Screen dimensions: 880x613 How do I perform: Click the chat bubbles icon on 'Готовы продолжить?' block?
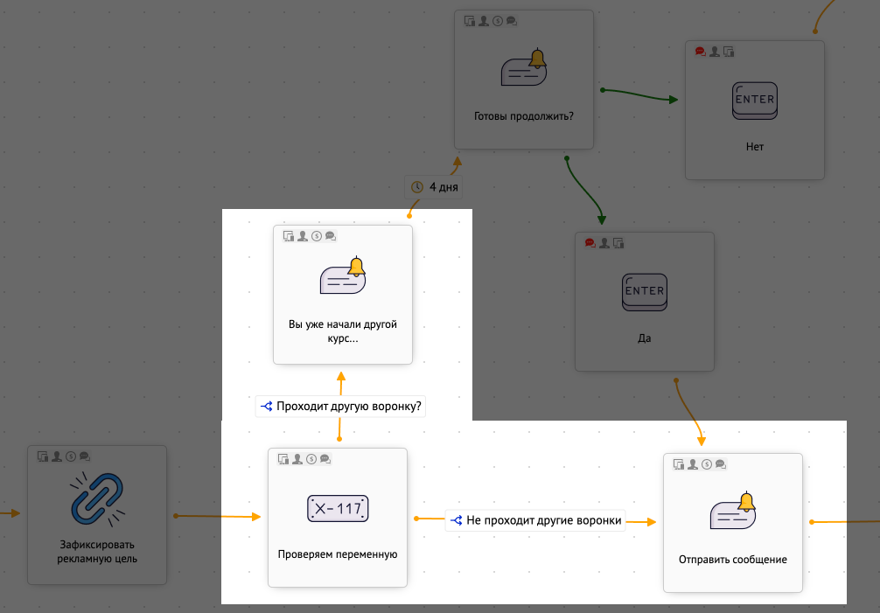[x=512, y=21]
